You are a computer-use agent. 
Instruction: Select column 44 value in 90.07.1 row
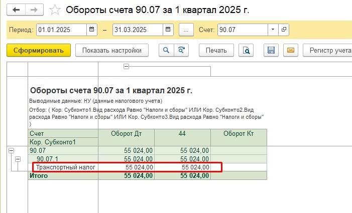pos(182,159)
